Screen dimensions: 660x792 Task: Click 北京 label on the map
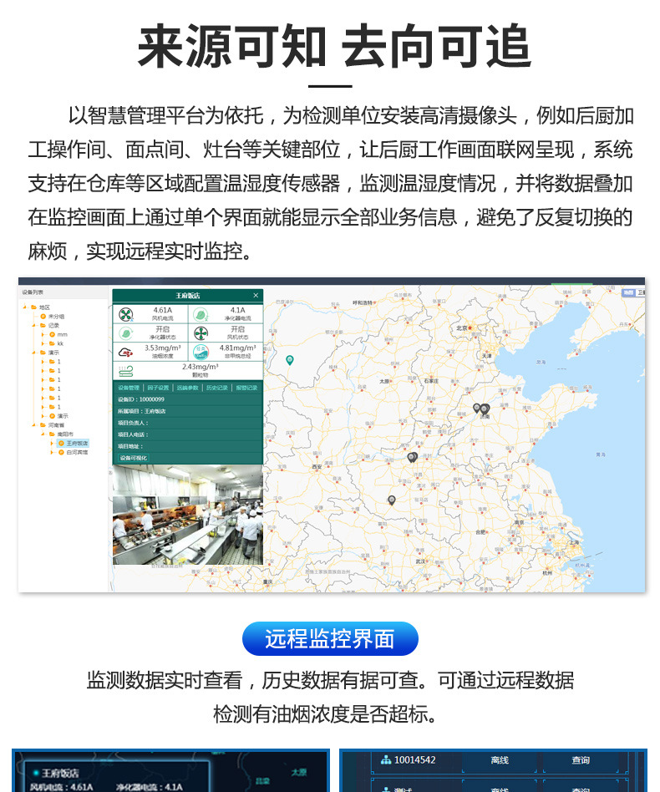point(461,328)
